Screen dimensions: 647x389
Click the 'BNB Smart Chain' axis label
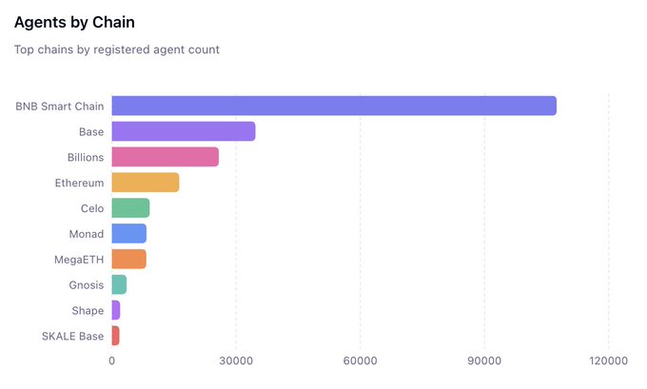point(60,107)
